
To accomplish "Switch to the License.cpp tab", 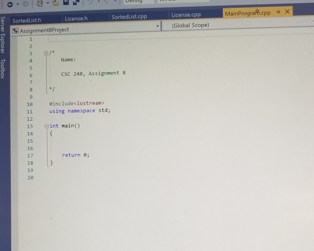I will [x=186, y=15].
